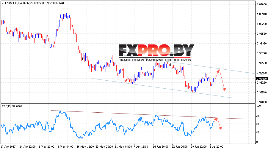Click the 17 Apr 2017 date label

pos(8,147)
